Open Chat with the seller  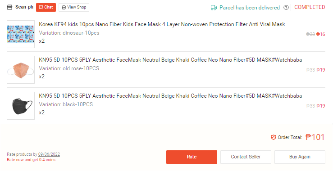46,8
